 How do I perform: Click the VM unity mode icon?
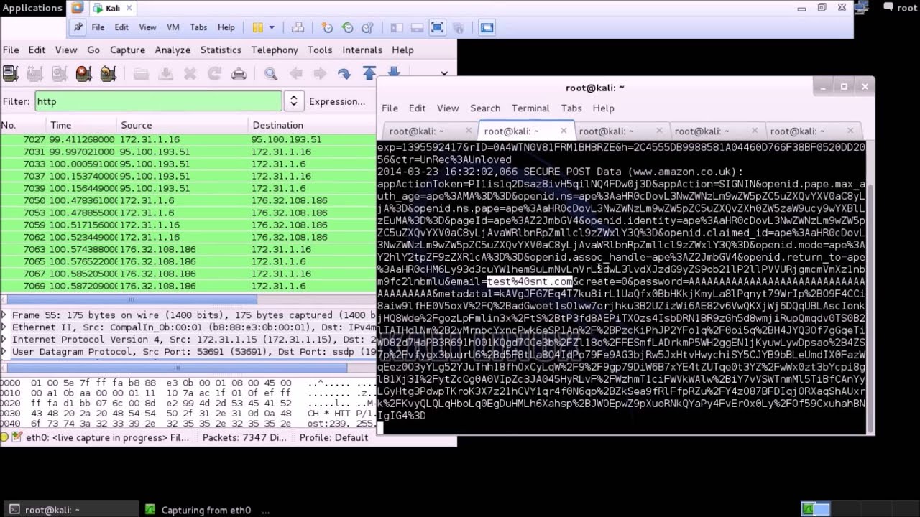pyautogui.click(x=459, y=27)
